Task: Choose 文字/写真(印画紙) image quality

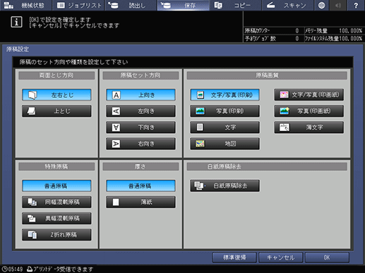Action: point(309,95)
